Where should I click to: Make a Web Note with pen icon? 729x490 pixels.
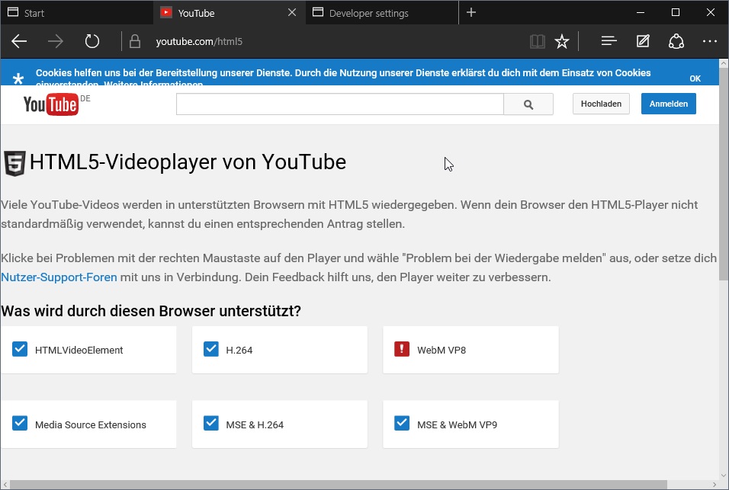tap(643, 41)
